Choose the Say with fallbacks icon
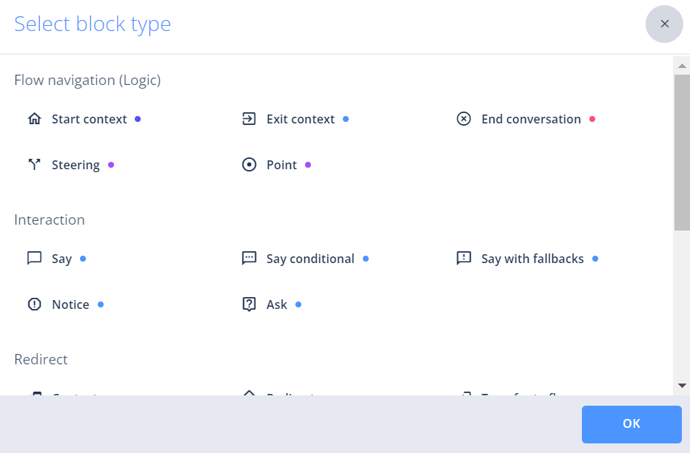 [463, 259]
